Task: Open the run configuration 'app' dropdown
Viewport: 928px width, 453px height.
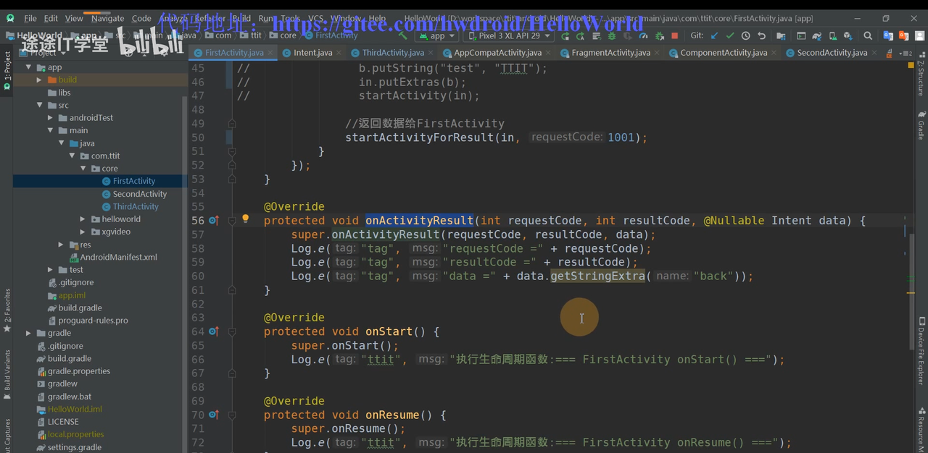Action: 437,35
